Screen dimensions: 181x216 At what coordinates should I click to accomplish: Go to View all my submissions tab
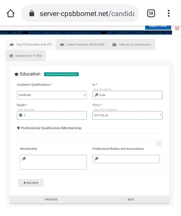click(132, 45)
